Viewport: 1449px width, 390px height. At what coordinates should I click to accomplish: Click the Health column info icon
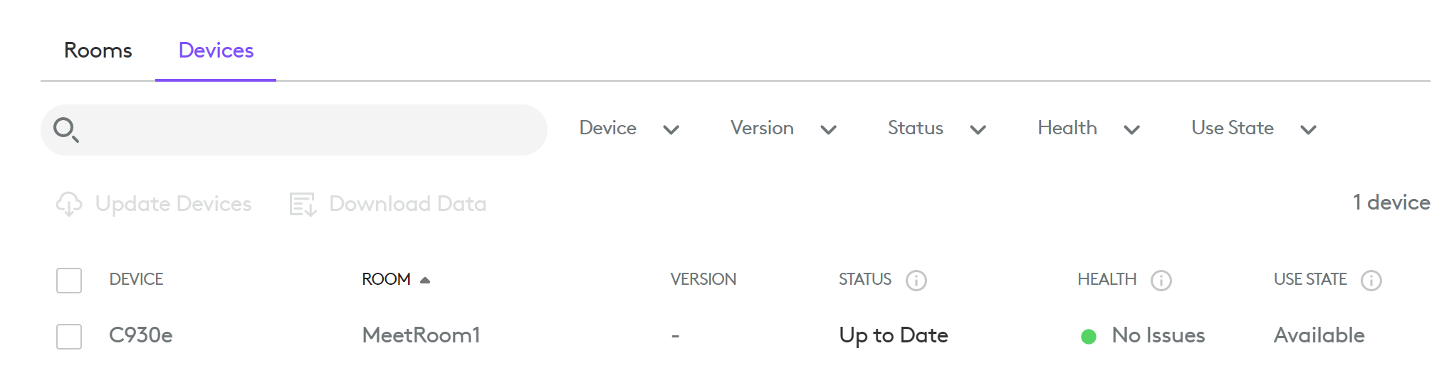1161,281
